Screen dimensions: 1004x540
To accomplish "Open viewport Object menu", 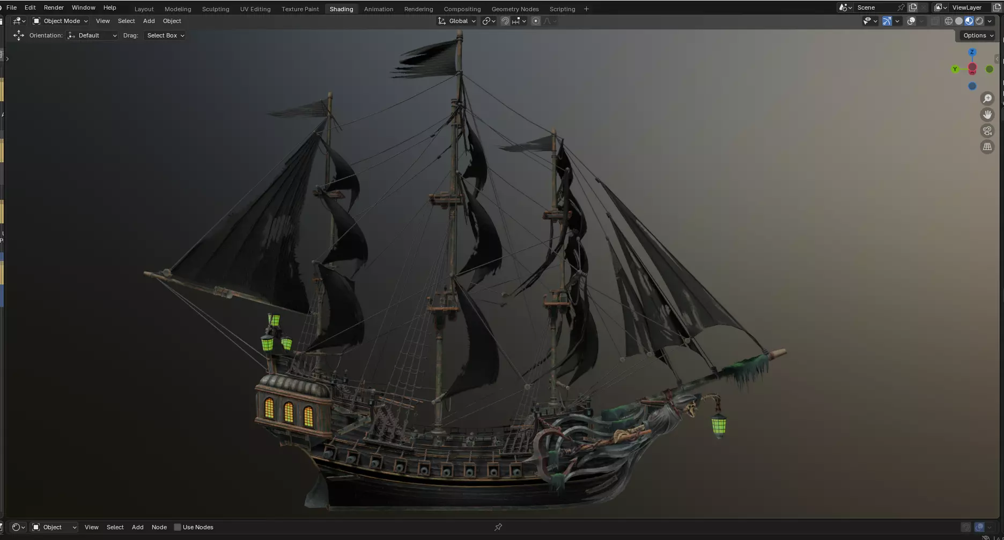I will (x=172, y=21).
